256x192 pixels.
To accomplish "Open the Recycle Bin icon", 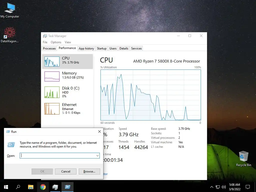I will 243,159.
